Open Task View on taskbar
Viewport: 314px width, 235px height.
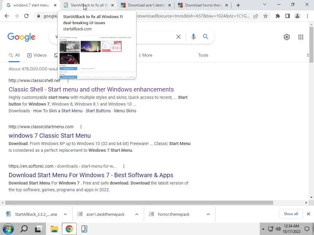pyautogui.click(x=38, y=229)
